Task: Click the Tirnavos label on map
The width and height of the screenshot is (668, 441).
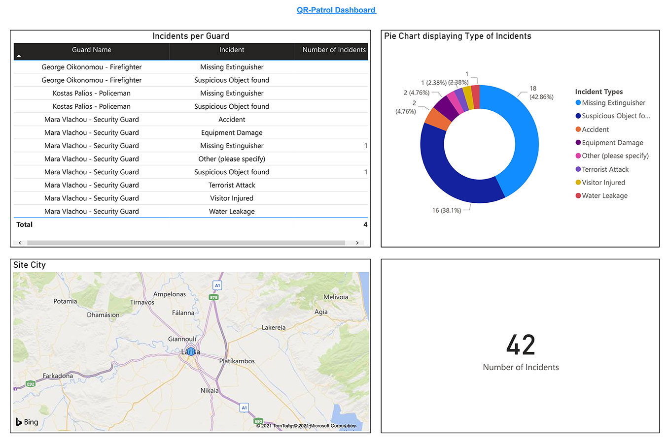Action: coord(142,302)
